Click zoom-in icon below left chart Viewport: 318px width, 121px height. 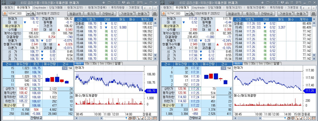[151, 118]
